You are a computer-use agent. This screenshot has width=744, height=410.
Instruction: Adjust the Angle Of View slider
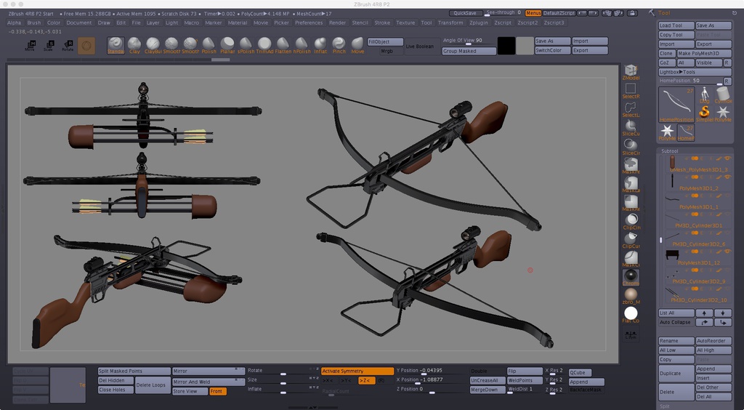pos(469,41)
